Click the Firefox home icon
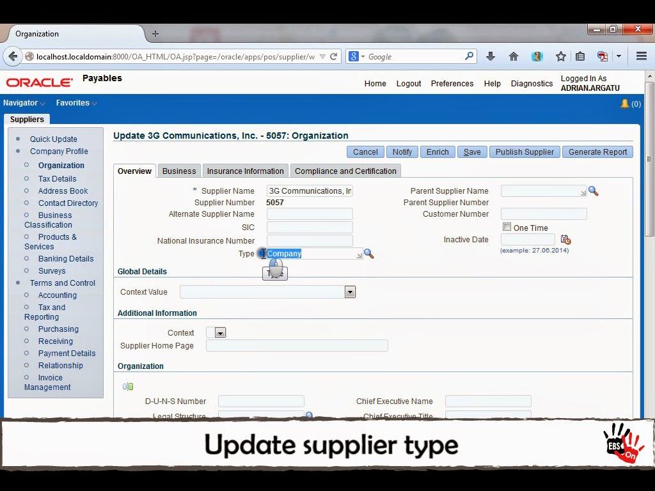 pos(514,56)
